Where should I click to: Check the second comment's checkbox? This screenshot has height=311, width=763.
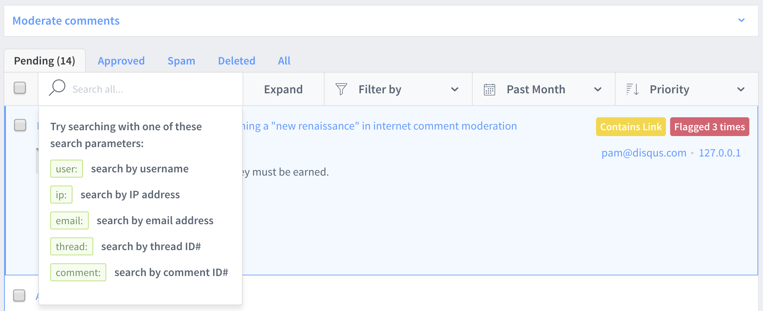pos(19,295)
